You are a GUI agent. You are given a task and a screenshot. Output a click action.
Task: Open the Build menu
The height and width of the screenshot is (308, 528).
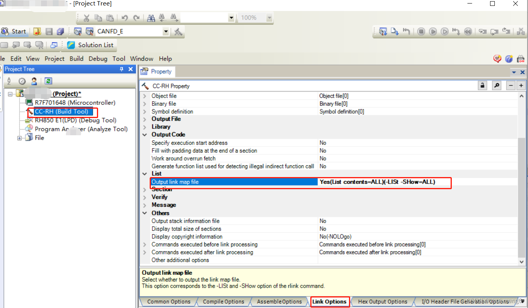(77, 59)
